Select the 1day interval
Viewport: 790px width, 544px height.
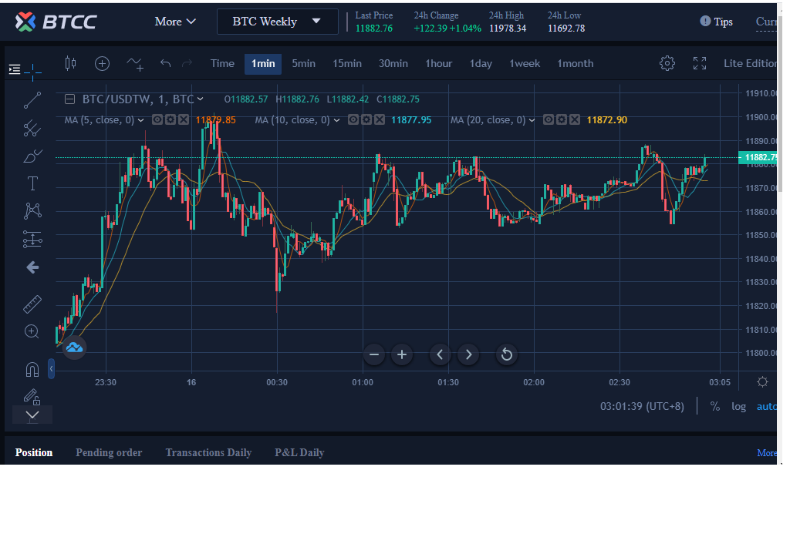point(481,64)
